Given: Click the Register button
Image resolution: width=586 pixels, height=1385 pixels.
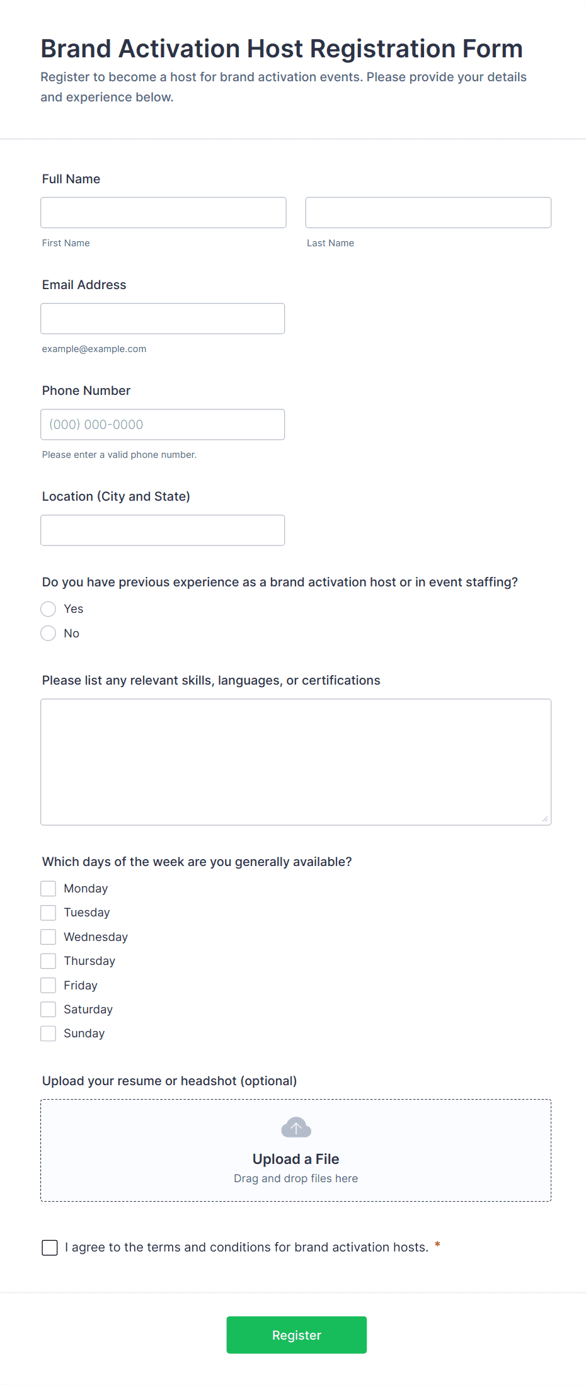Looking at the screenshot, I should [296, 1335].
